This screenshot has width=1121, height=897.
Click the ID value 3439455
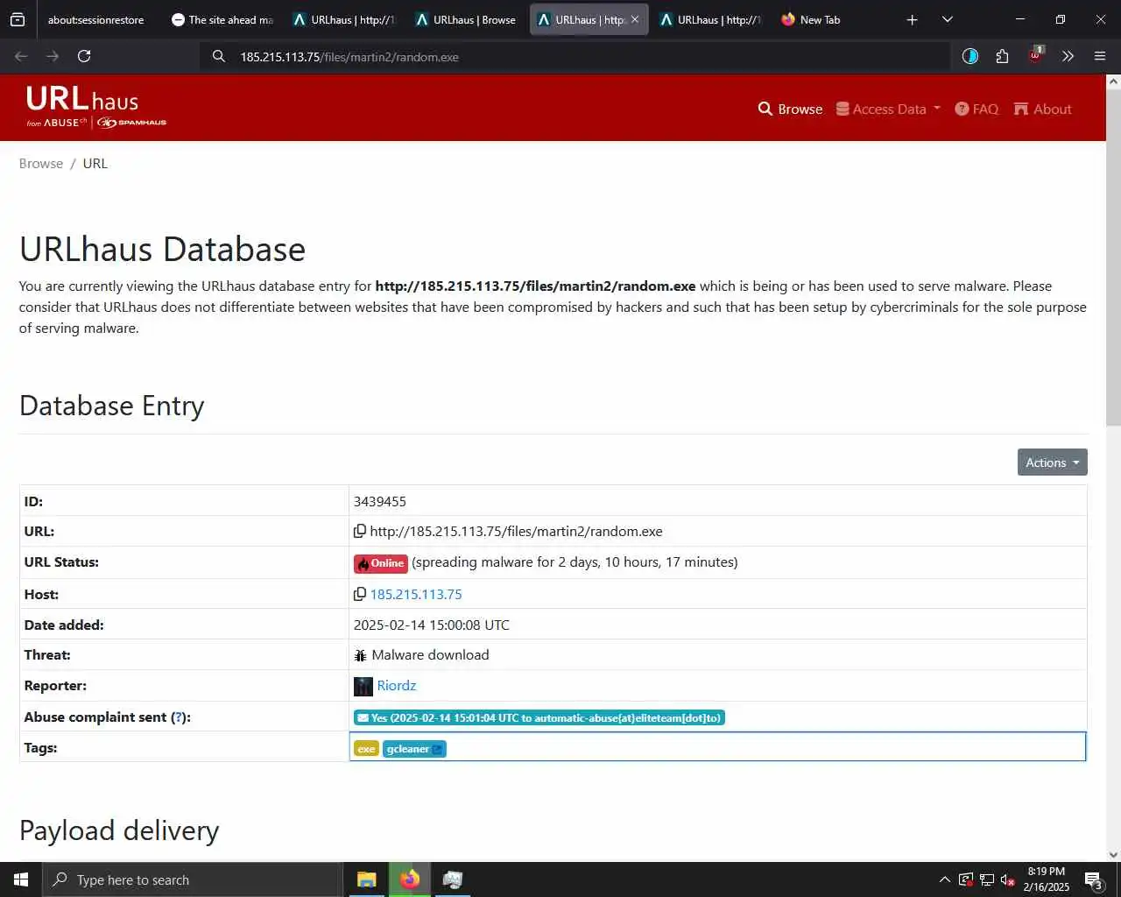click(x=380, y=502)
